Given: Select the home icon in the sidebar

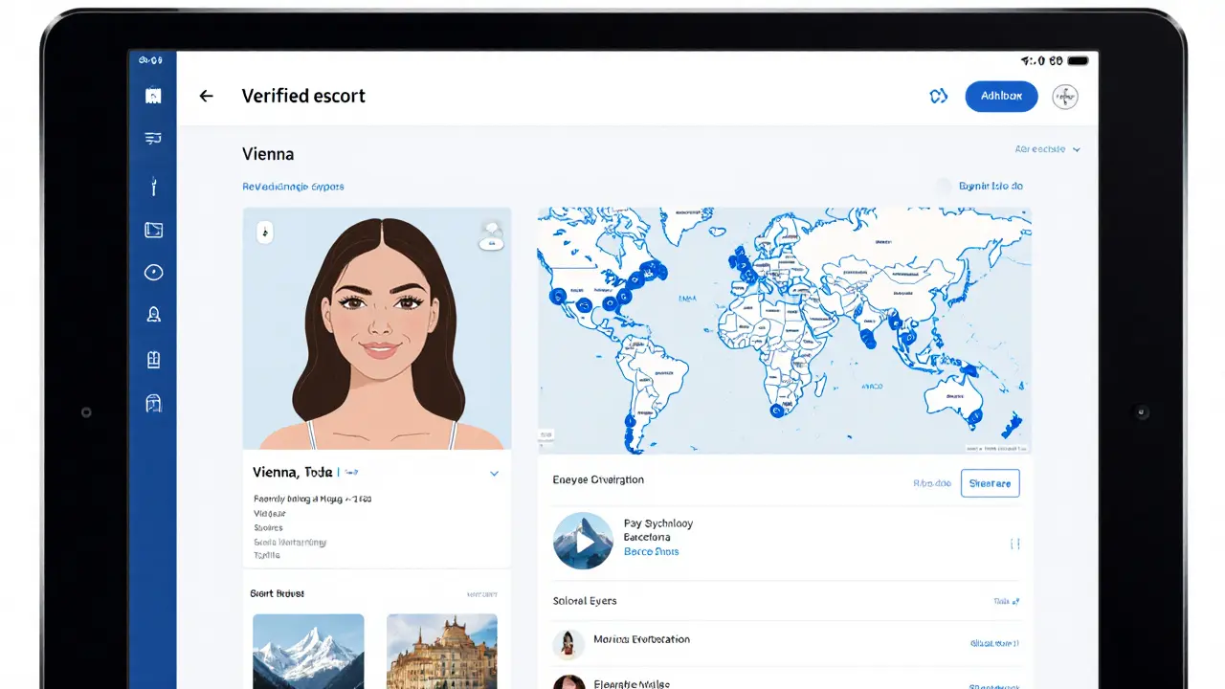Looking at the screenshot, I should (x=153, y=95).
